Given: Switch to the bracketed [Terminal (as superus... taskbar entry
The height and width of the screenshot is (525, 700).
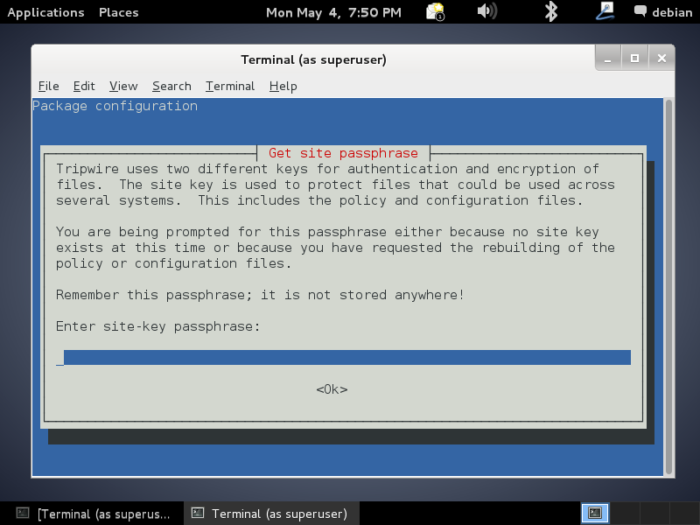Looking at the screenshot, I should pos(92,514).
